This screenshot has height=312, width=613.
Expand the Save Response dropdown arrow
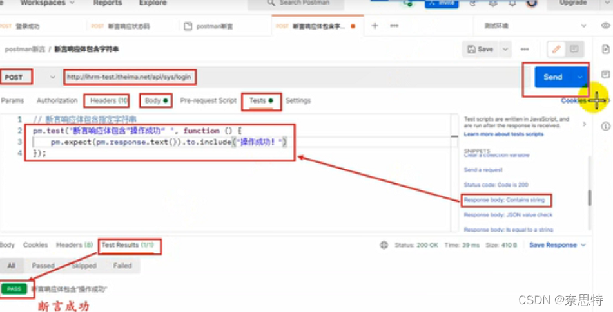pos(583,245)
